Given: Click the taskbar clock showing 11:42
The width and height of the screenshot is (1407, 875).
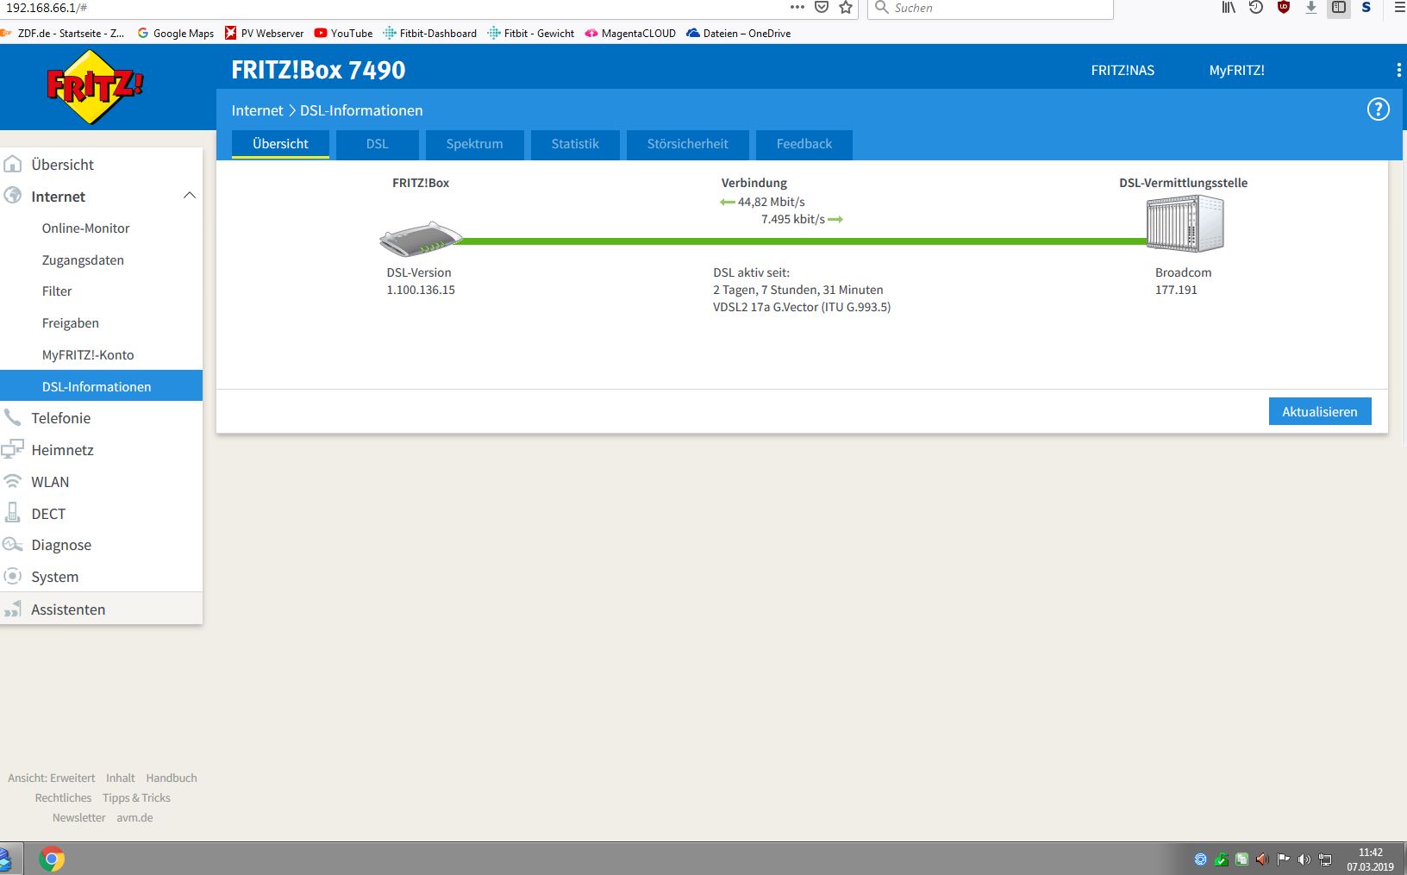Looking at the screenshot, I should click(1370, 859).
